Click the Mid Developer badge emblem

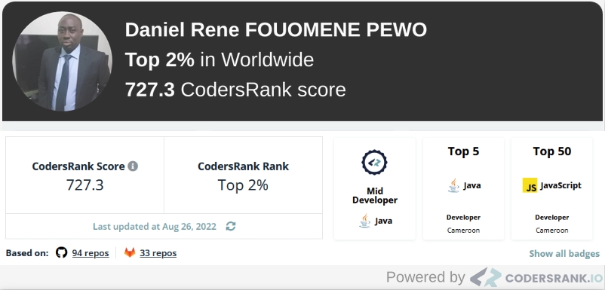click(374, 163)
